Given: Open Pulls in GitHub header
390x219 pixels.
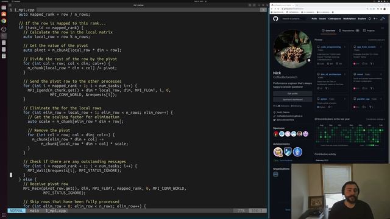Looking at the screenshot, I should pyautogui.click(x=314, y=19).
